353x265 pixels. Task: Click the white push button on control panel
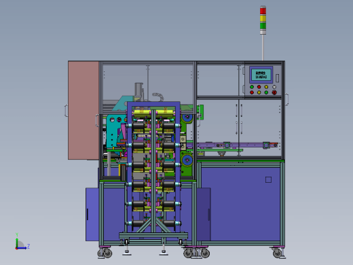tap(274, 87)
